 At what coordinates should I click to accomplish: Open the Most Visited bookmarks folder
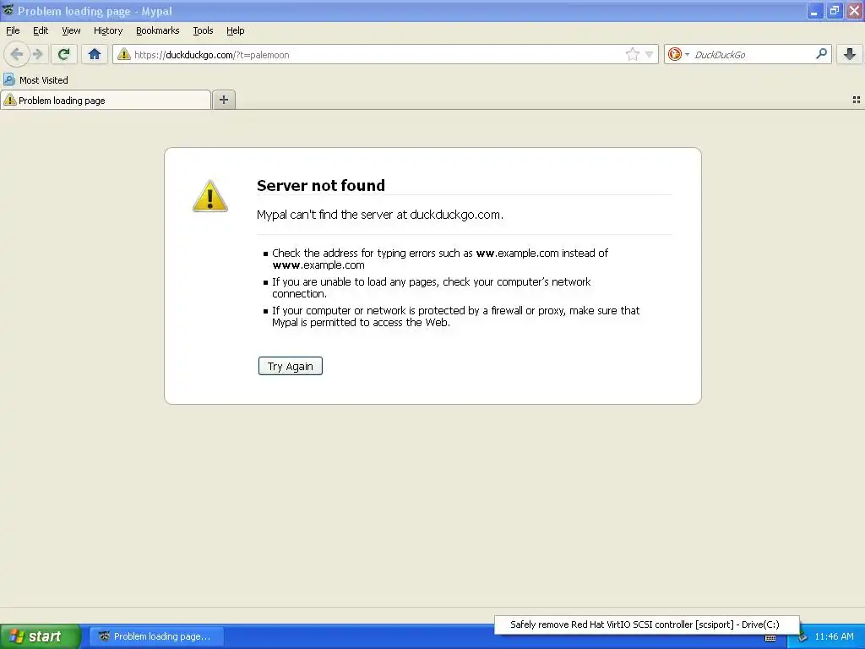pos(35,80)
